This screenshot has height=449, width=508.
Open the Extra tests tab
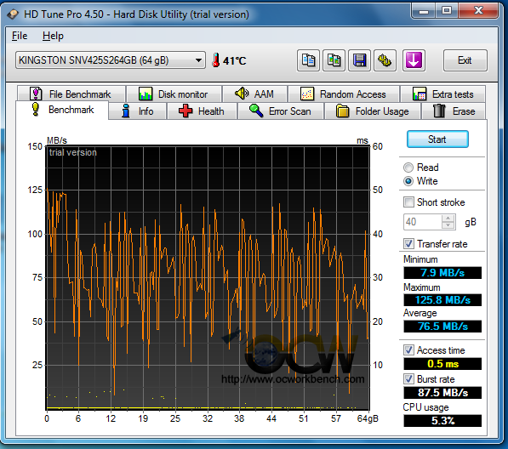tap(442, 94)
